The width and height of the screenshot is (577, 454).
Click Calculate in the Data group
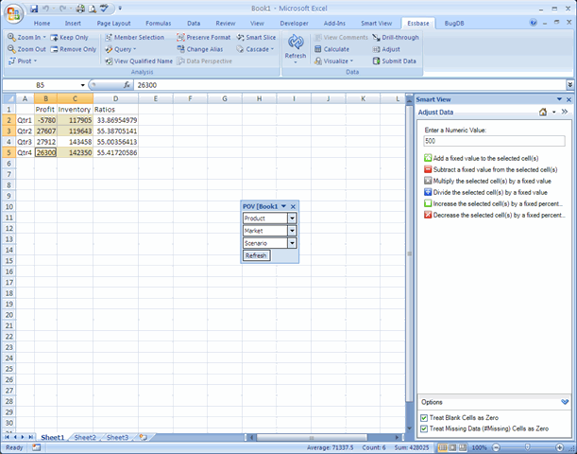331,49
